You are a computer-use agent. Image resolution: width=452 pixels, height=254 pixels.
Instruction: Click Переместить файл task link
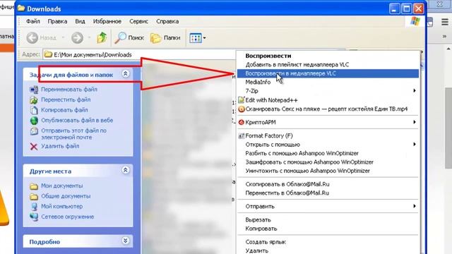(66, 99)
